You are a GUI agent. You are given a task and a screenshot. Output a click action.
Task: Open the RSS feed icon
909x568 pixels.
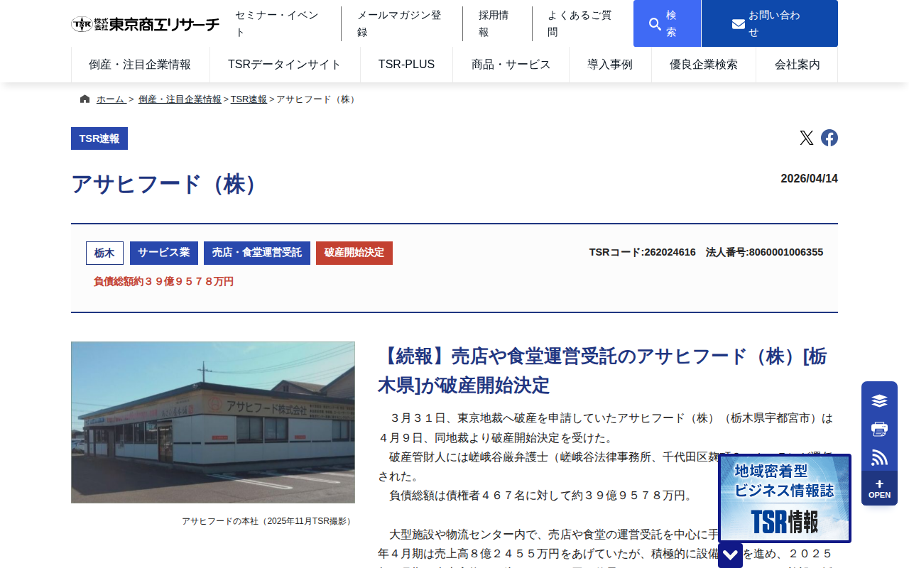point(879,457)
